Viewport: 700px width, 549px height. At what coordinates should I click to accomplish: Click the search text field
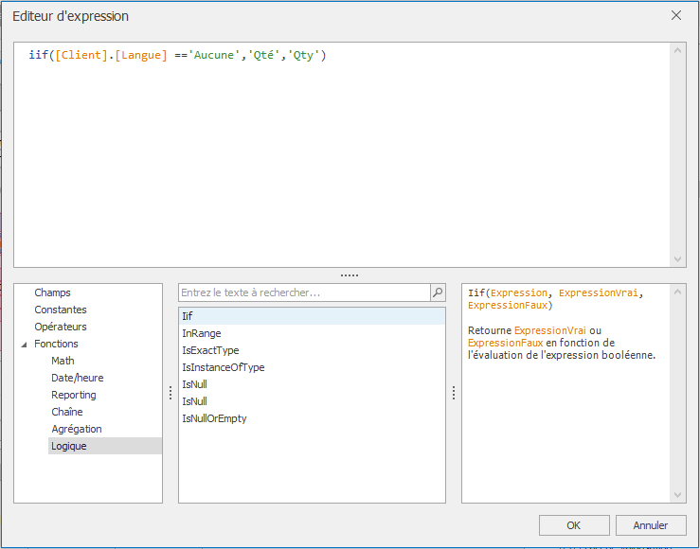303,293
